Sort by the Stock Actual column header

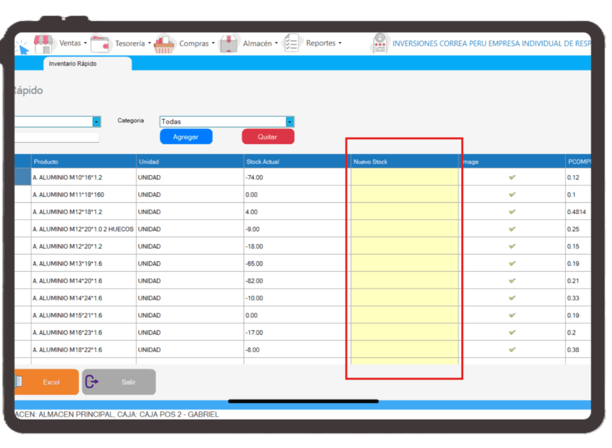(x=262, y=162)
